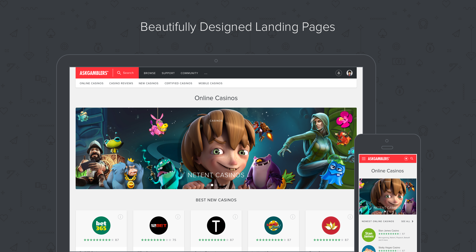Expand the more options ellipsis menu
The width and height of the screenshot is (476, 252).
[x=206, y=73]
